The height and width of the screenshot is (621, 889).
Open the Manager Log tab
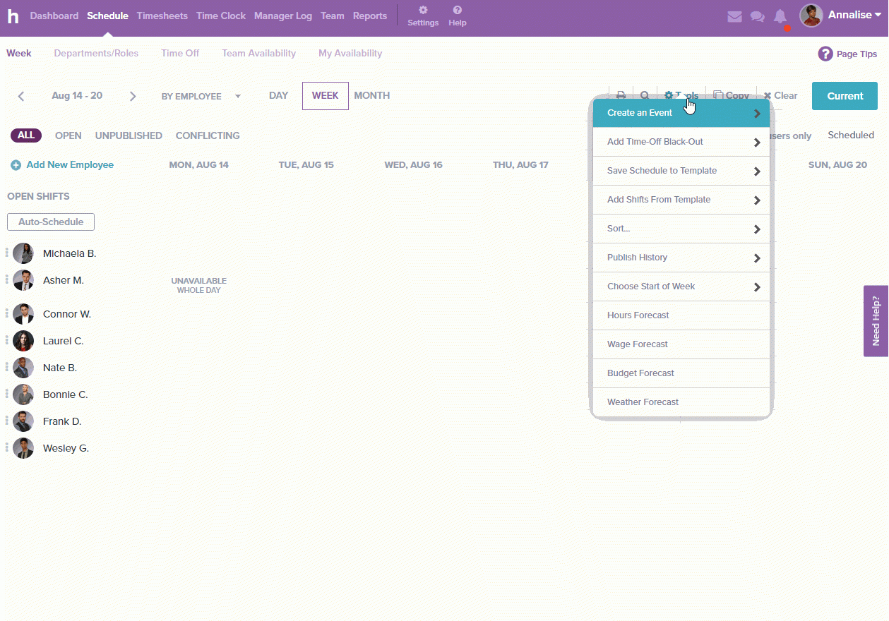[x=283, y=16]
